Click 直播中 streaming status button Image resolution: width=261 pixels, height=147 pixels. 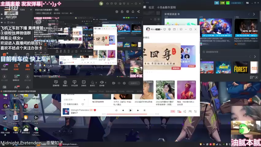(x=134, y=83)
